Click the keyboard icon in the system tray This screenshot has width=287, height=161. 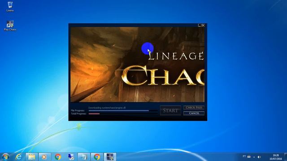click(249, 157)
